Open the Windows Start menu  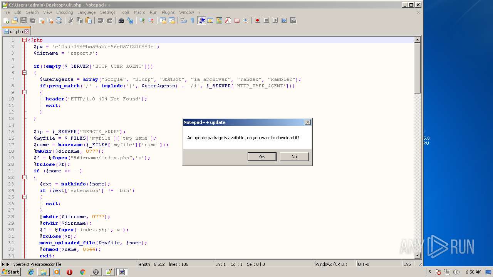[x=10, y=272]
